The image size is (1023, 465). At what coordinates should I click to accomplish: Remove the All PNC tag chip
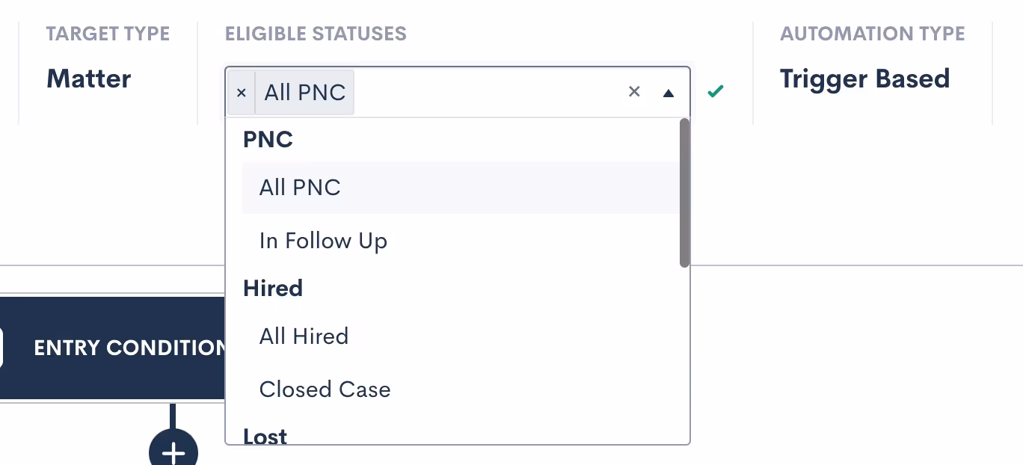tap(241, 93)
